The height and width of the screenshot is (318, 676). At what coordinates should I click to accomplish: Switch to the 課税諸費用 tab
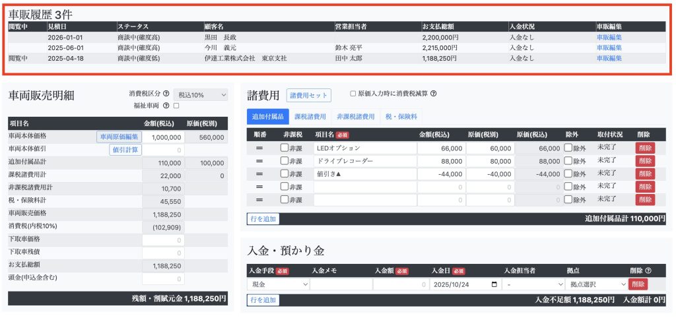point(310,117)
